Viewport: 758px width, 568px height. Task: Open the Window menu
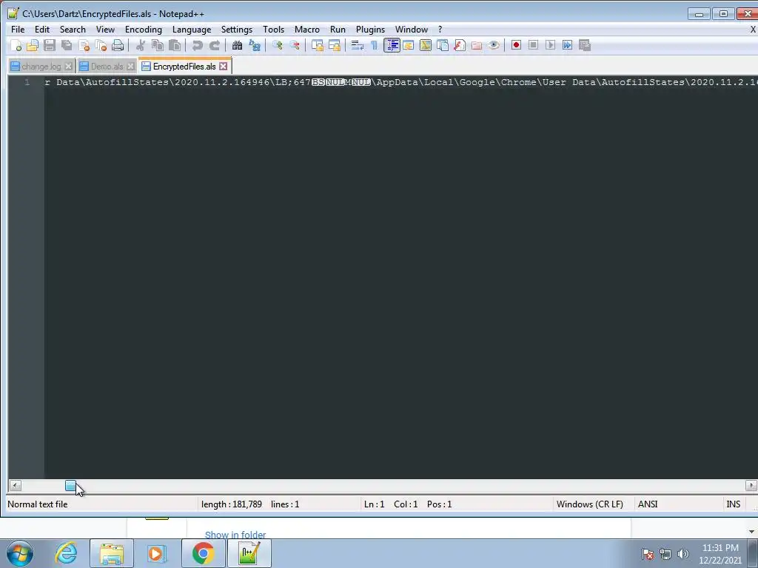click(412, 30)
